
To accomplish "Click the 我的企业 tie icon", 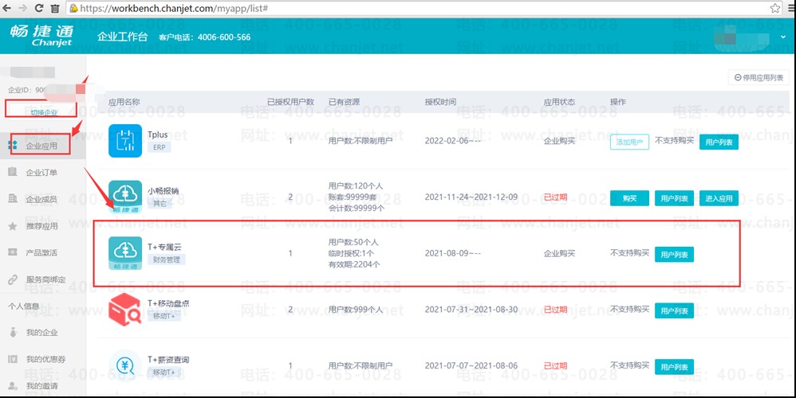I will [x=14, y=333].
